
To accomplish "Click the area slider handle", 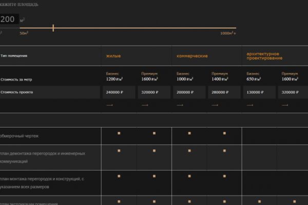I will (x=53, y=28).
